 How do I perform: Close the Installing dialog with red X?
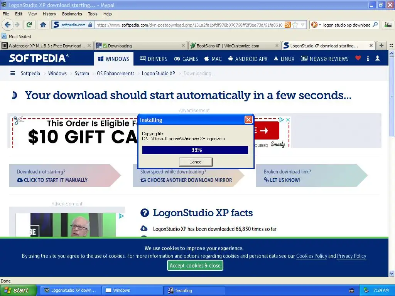click(x=248, y=119)
